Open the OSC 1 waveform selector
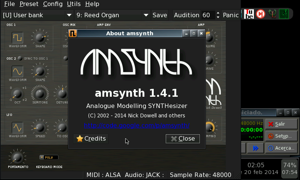300x180 pixels. click(x=17, y=37)
